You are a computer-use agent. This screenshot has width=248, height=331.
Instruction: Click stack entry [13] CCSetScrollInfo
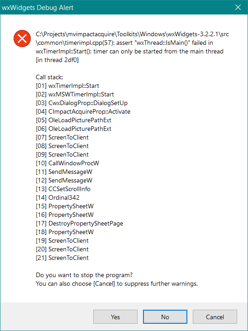tap(63, 189)
